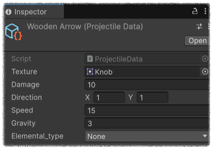This screenshot has height=149, width=213.
Task: Click the Inspector info icon
Action: [8, 12]
